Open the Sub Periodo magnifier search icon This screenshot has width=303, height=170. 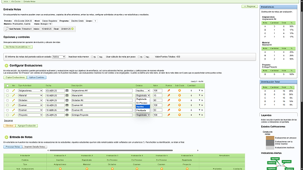7,29
